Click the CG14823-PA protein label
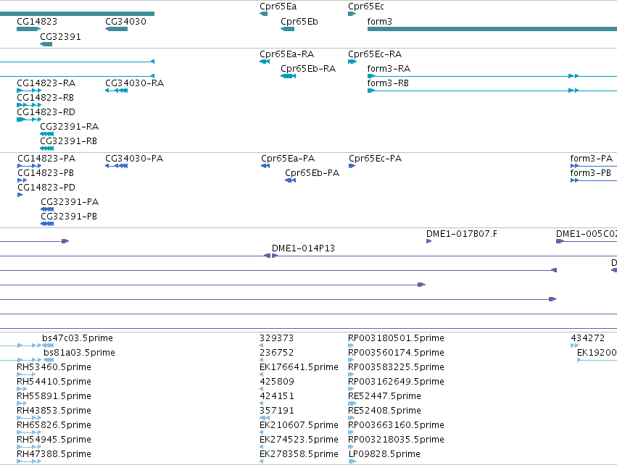This screenshot has height=465, width=617. click(46, 159)
